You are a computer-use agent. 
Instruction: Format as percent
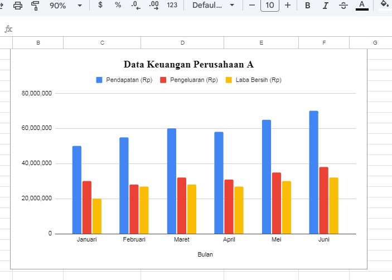(x=118, y=5)
